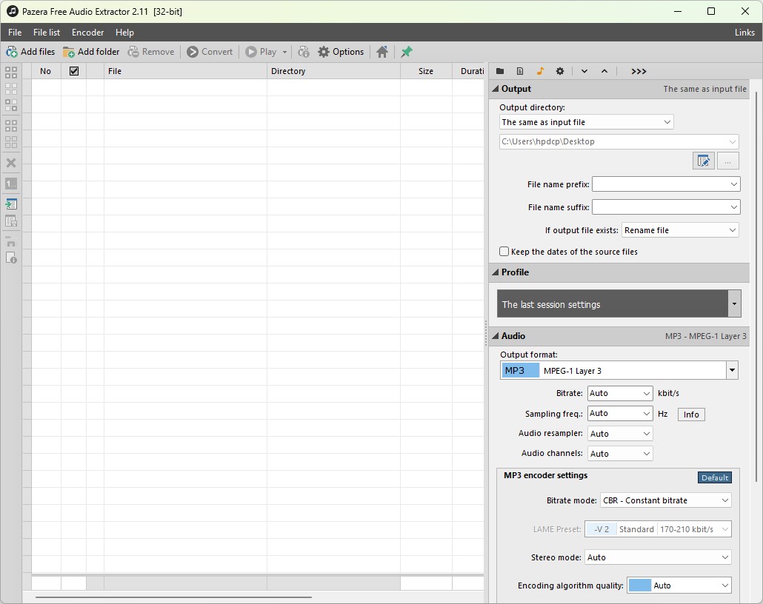Open the Encoder menu
The image size is (763, 604).
coord(87,32)
